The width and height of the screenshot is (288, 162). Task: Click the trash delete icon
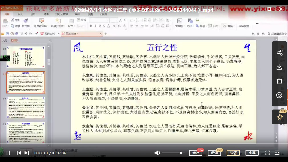pyautogui.click(x=279, y=81)
